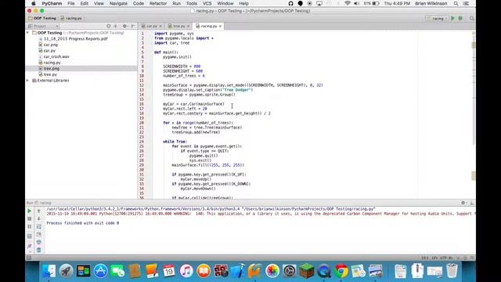Close the racing.py editor tab

[220, 26]
